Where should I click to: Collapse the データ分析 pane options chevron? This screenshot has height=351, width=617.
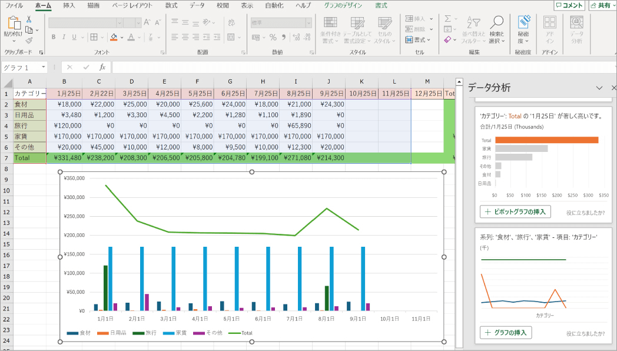(x=599, y=88)
